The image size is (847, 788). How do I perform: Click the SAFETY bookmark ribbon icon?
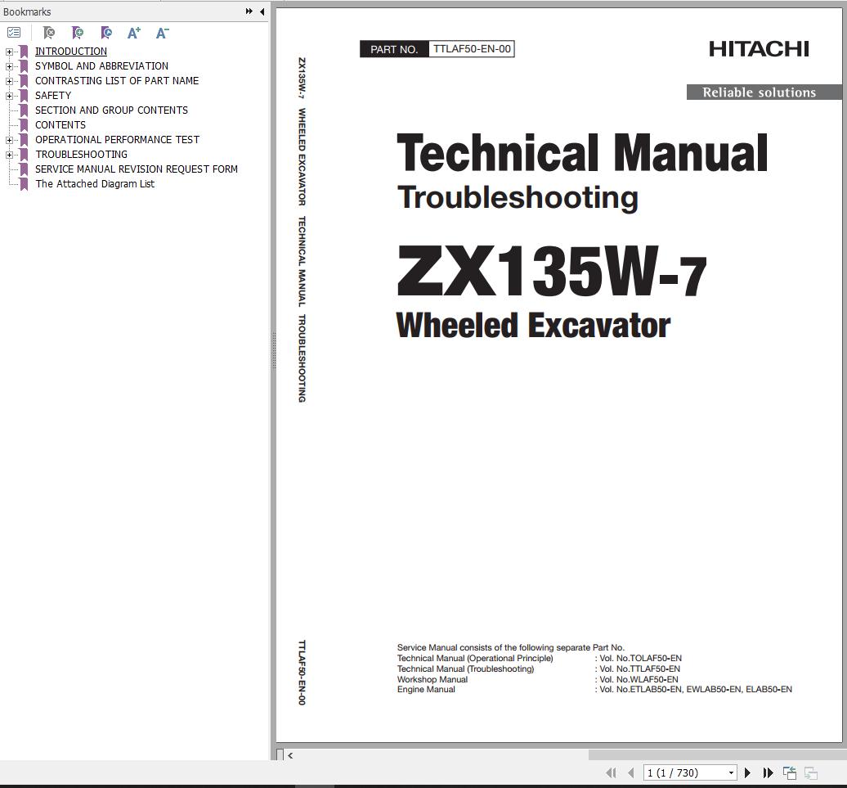tap(24, 96)
